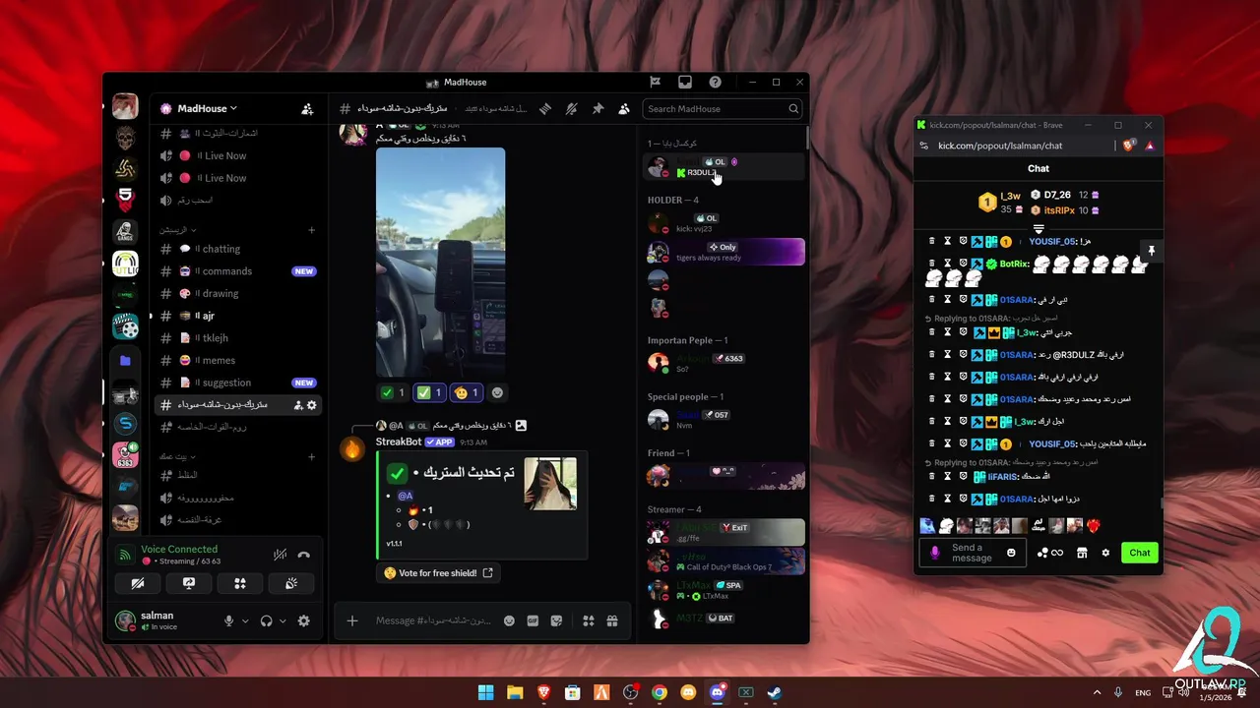Open Windows Start button on taskbar
This screenshot has height=708, width=1260.
pos(485,692)
